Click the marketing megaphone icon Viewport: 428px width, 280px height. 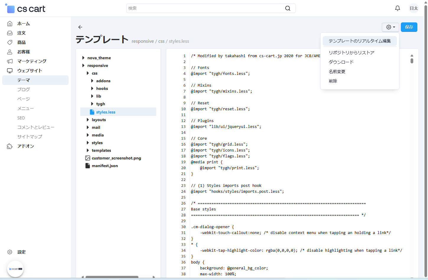click(x=10, y=61)
